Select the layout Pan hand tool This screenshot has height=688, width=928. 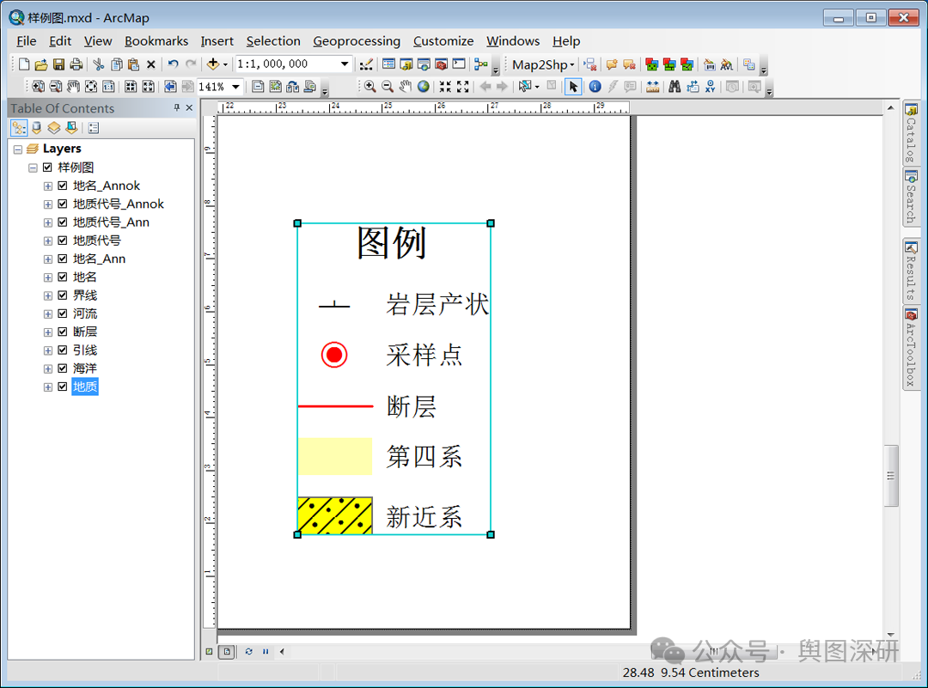(x=73, y=87)
